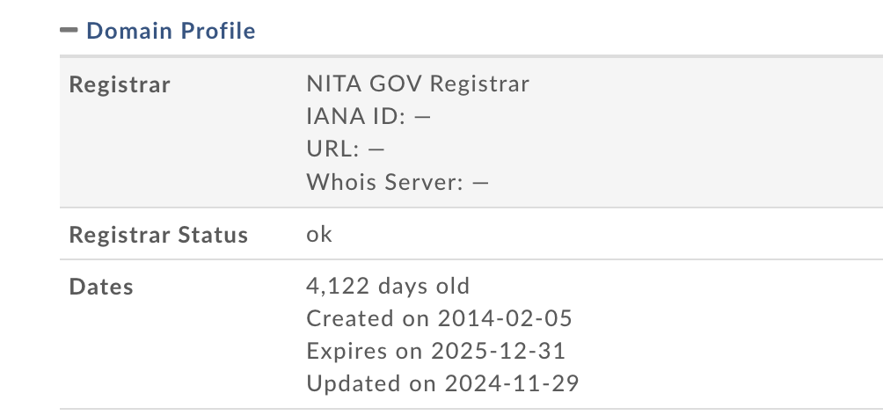This screenshot has height=415, width=883.
Task: Click the URL label text
Action: (332, 149)
